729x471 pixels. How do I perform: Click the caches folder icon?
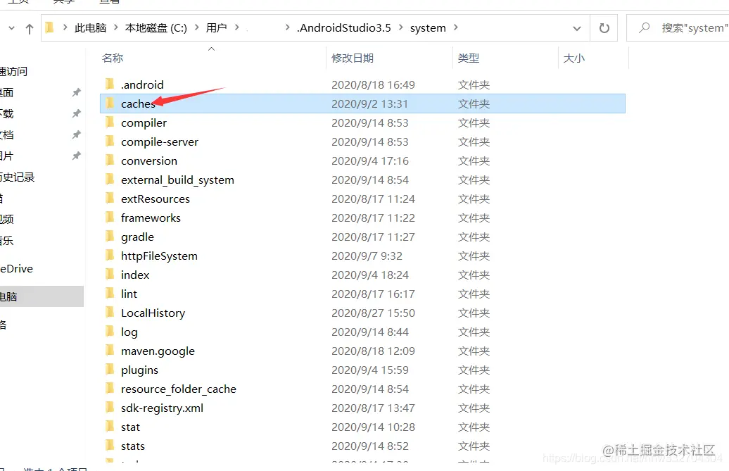pos(110,103)
